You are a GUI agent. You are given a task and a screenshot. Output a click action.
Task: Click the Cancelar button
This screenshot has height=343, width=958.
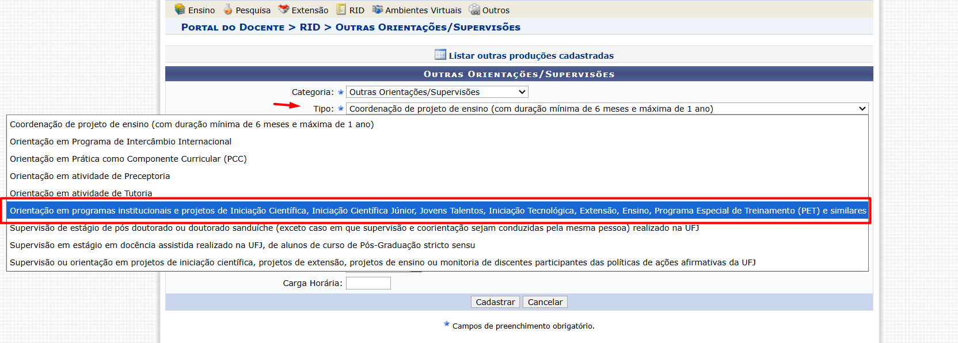pyautogui.click(x=545, y=302)
